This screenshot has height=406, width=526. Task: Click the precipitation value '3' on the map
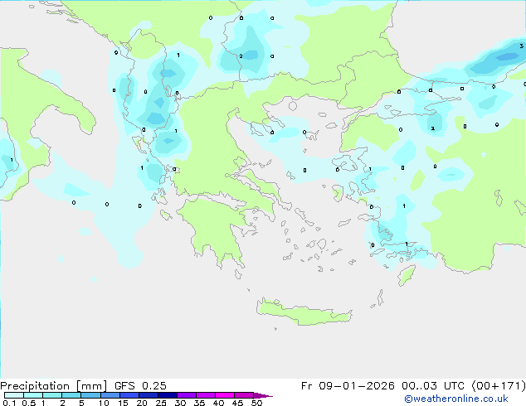pos(521,46)
